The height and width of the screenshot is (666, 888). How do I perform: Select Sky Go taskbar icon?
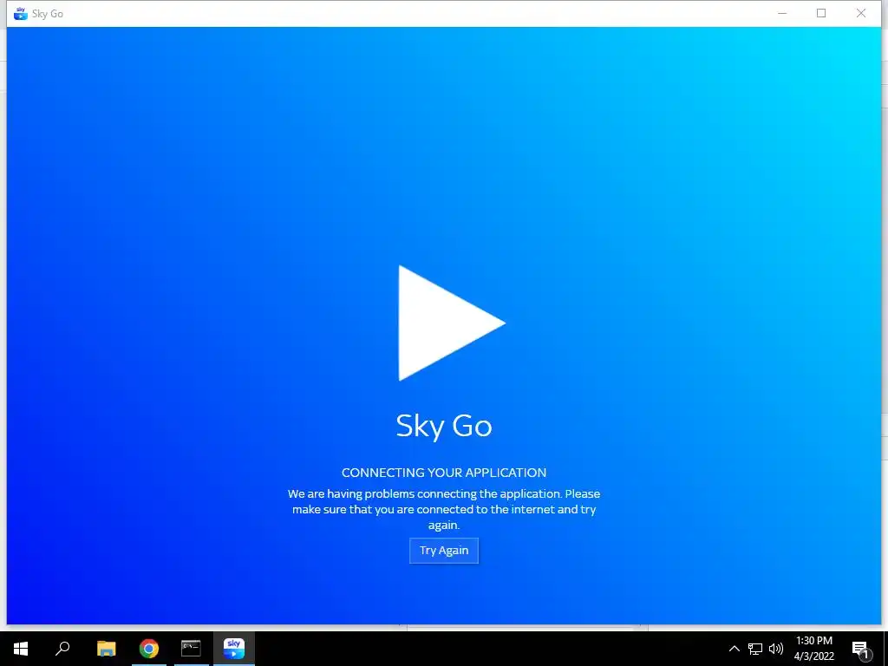click(x=234, y=649)
